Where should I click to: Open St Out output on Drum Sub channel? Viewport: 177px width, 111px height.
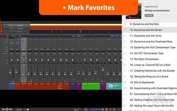pos(12,49)
